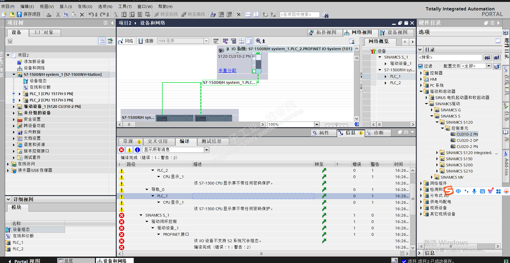Toggle the 网络 networking mode button
Screen dimensions: 510x263
(x=126, y=41)
